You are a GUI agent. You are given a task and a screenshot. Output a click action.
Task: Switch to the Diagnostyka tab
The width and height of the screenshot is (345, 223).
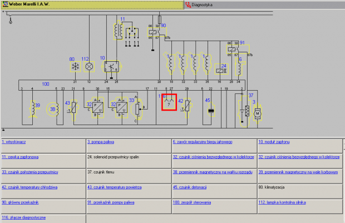tap(264, 4)
